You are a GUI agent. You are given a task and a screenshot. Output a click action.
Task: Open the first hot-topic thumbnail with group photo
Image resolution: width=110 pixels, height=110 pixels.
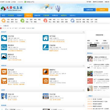click(90, 59)
